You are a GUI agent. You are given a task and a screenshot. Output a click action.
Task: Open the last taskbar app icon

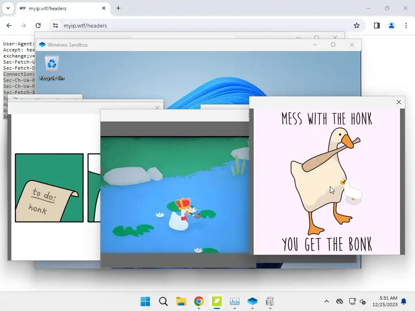click(x=270, y=301)
